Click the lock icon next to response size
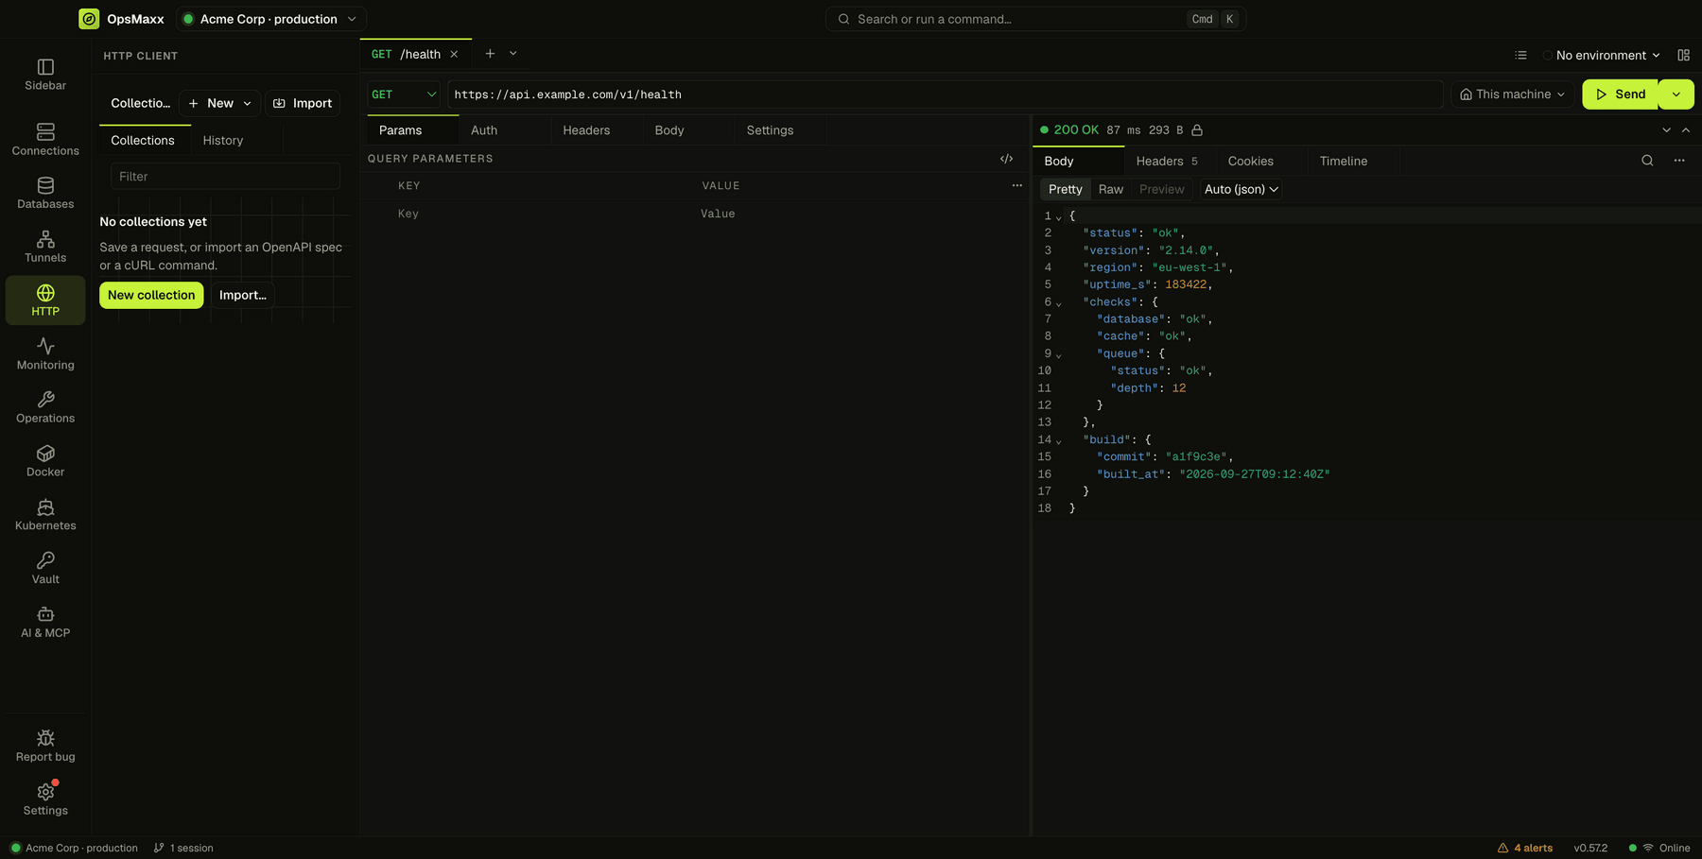 click(x=1197, y=130)
